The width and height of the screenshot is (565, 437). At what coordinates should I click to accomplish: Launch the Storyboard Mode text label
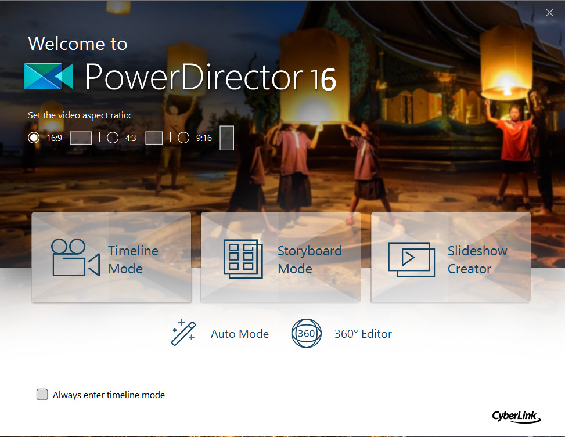309,259
